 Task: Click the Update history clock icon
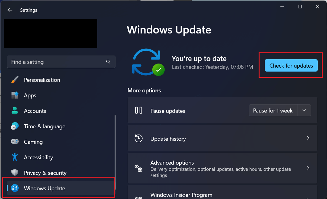[139, 139]
